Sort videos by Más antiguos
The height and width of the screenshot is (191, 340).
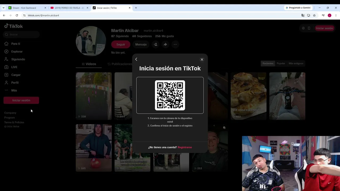point(296,63)
